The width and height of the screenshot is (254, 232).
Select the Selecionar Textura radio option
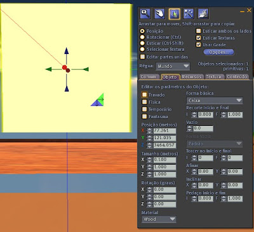point(142,49)
